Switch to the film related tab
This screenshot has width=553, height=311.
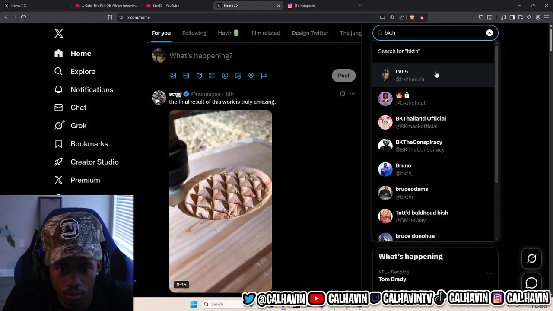coord(266,33)
